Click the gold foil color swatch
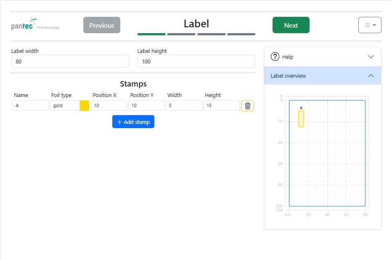 pos(85,106)
